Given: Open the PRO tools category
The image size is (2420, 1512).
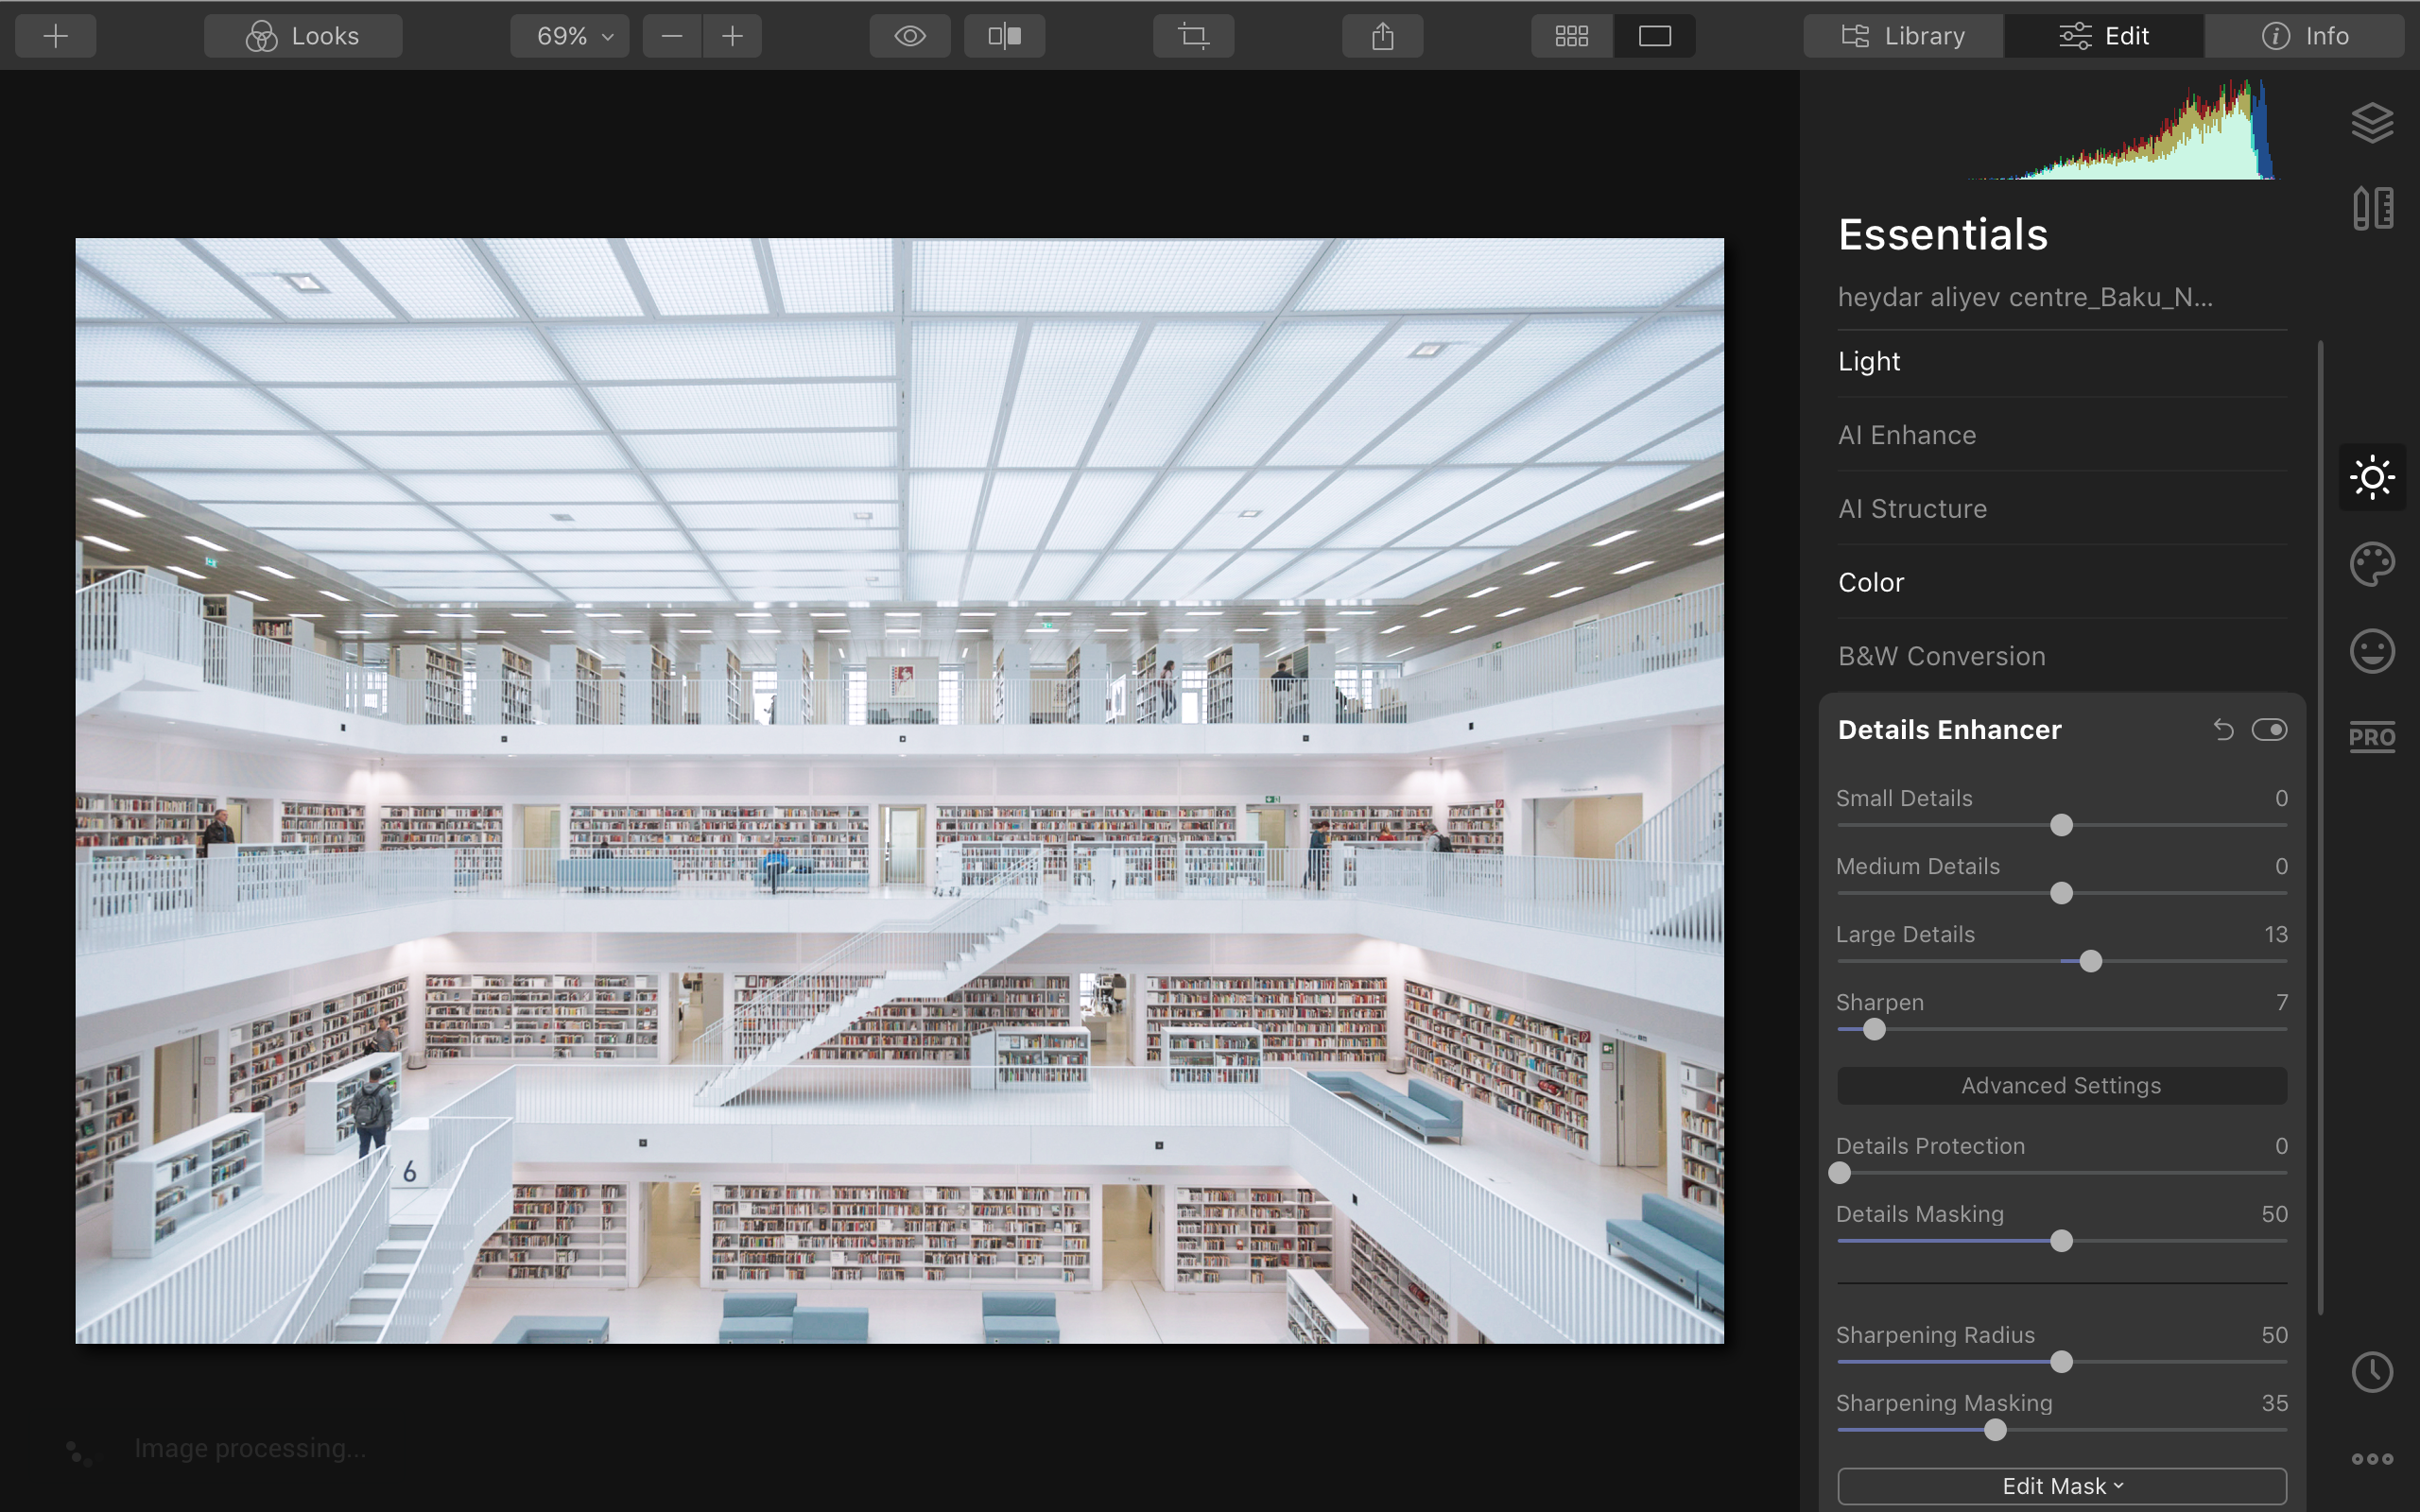Looking at the screenshot, I should click(2372, 737).
